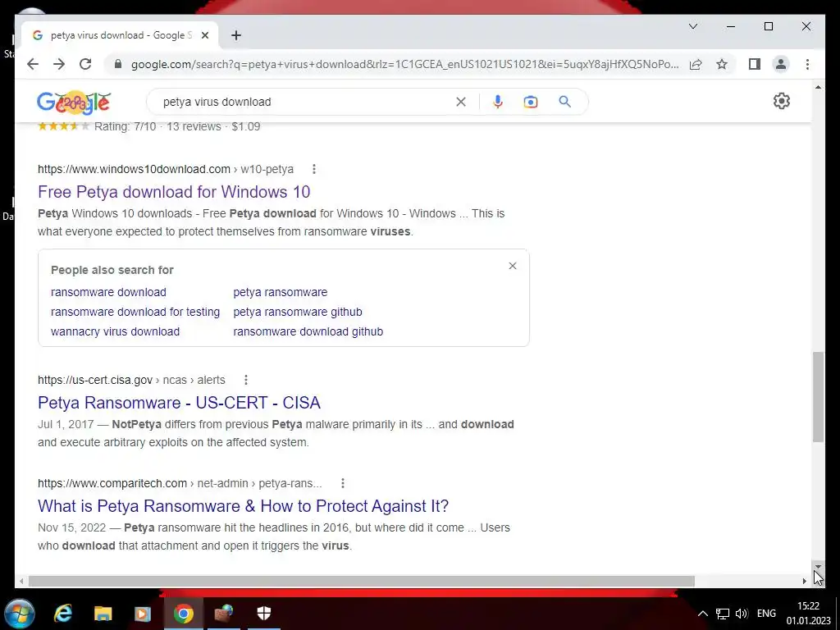Open What is Petya Ransomware comparitech link
Viewport: 840px width, 630px height.
pos(243,505)
